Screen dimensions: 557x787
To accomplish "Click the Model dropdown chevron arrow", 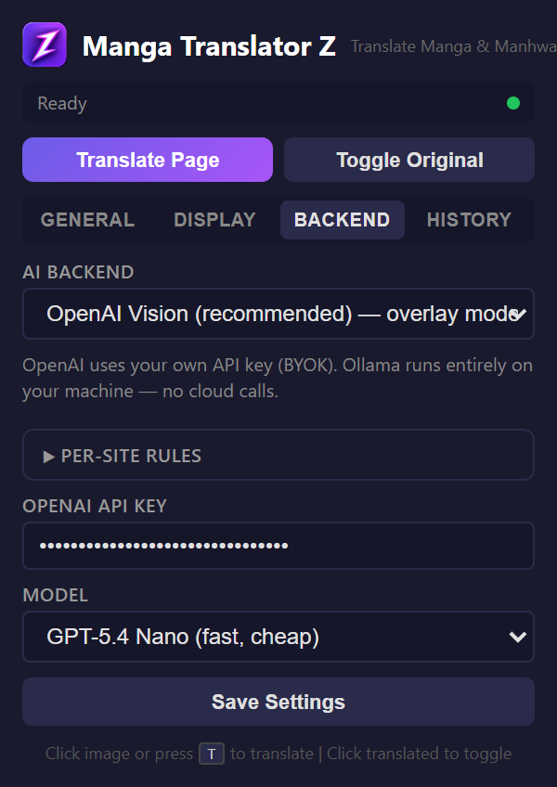I will (x=518, y=638).
